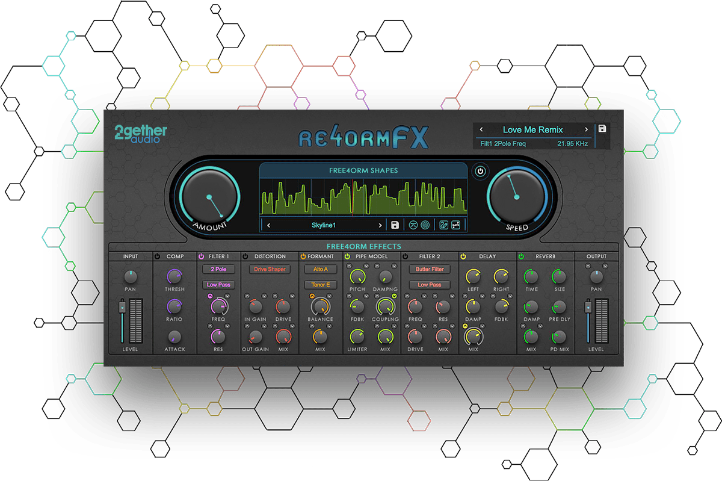Go to previous preset before Love Me Remix
The height and width of the screenshot is (481, 722).
(481, 129)
